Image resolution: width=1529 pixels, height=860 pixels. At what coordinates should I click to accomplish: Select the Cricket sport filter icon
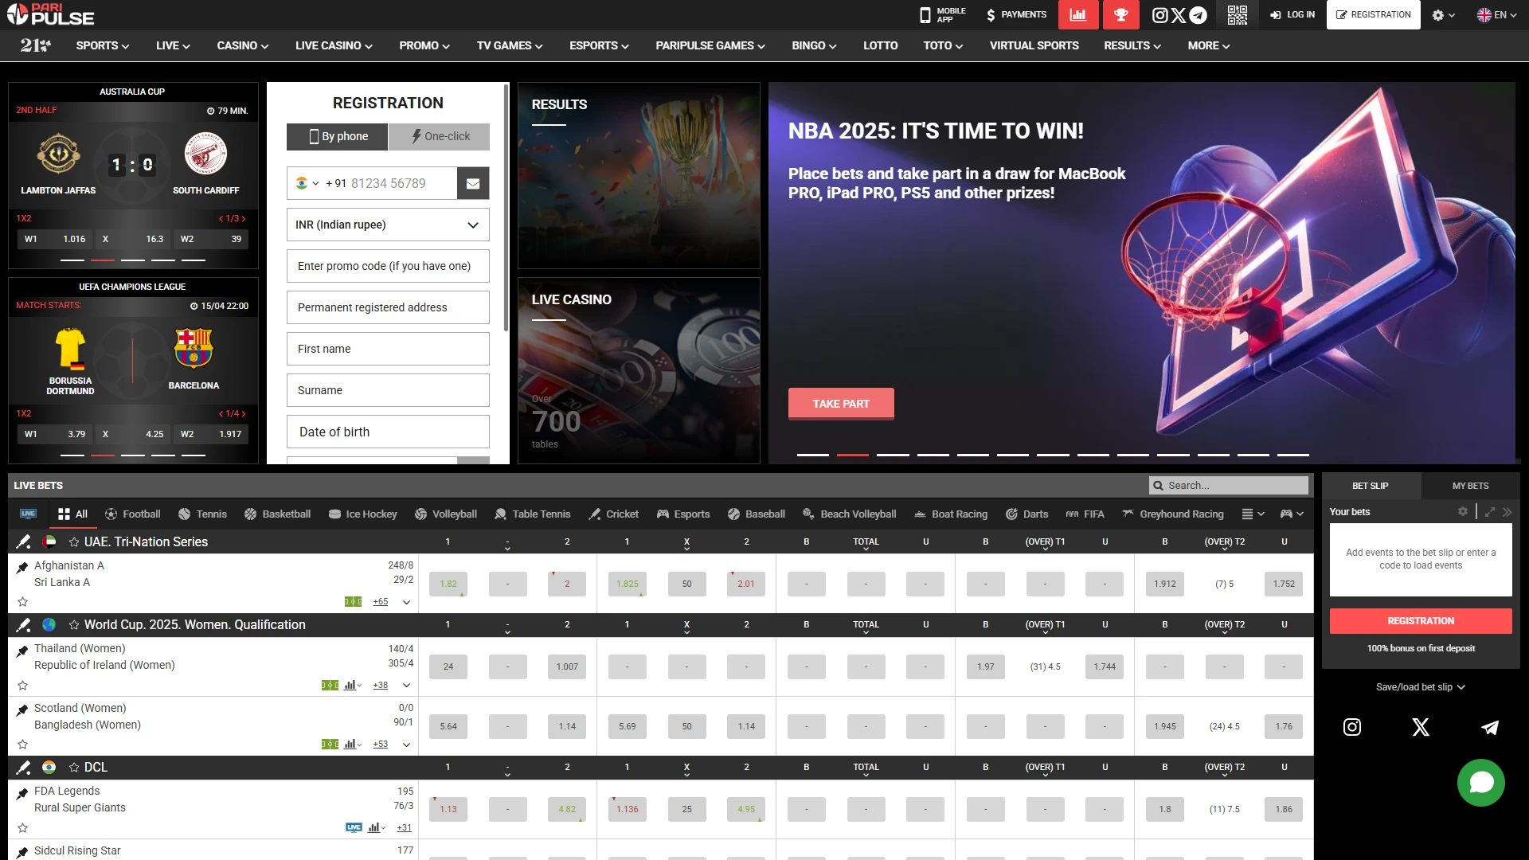pos(595,514)
